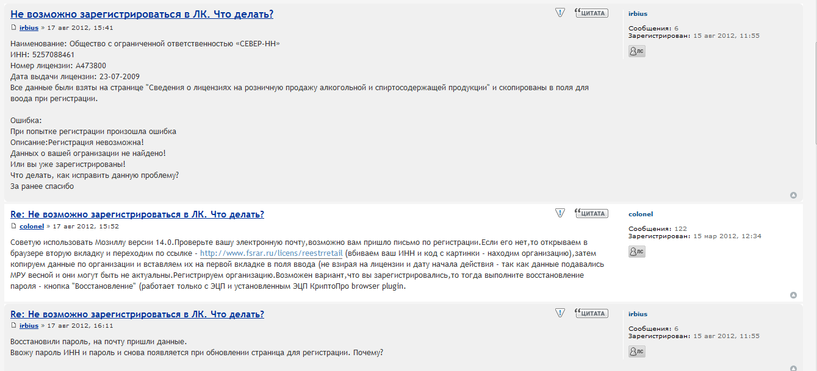Report colonel's reply post
Screen dimensions: 817x371
tap(560, 213)
